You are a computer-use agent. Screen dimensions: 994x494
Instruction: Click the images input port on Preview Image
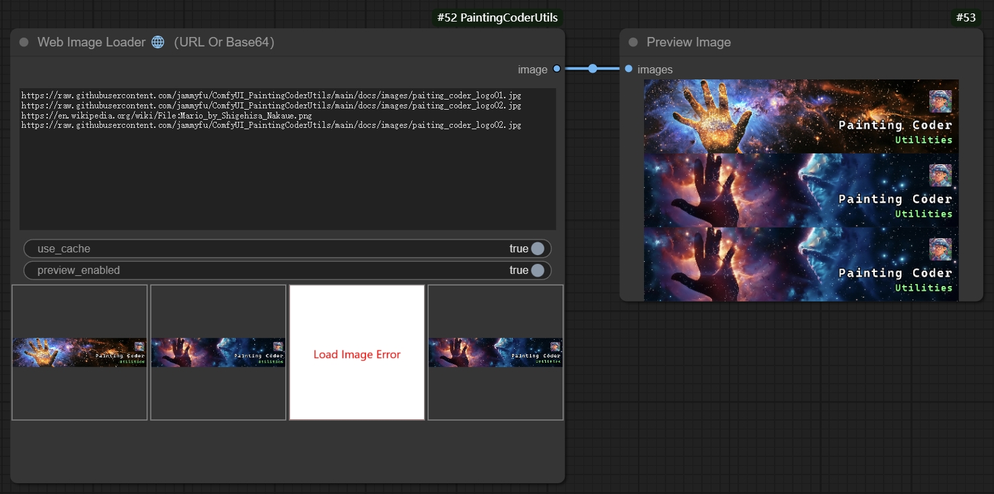(629, 69)
